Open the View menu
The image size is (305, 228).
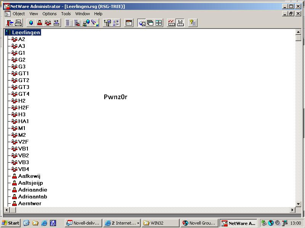pyautogui.click(x=34, y=14)
